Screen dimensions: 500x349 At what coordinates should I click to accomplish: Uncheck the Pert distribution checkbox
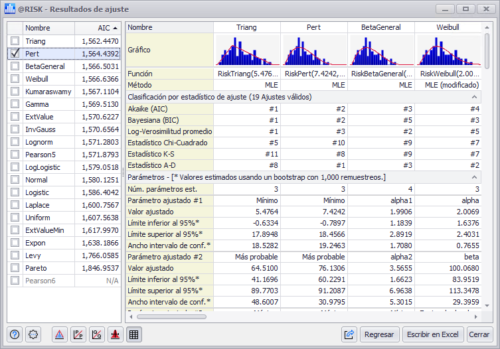pyautogui.click(x=15, y=54)
